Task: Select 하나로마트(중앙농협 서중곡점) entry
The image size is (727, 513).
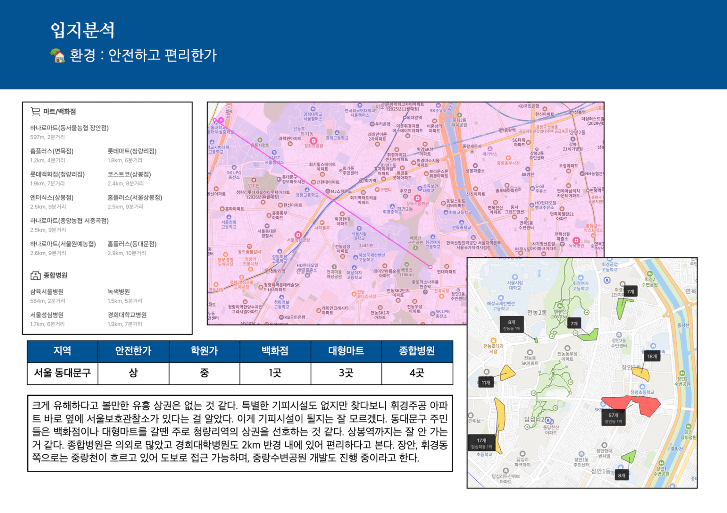Action: pyautogui.click(x=69, y=221)
